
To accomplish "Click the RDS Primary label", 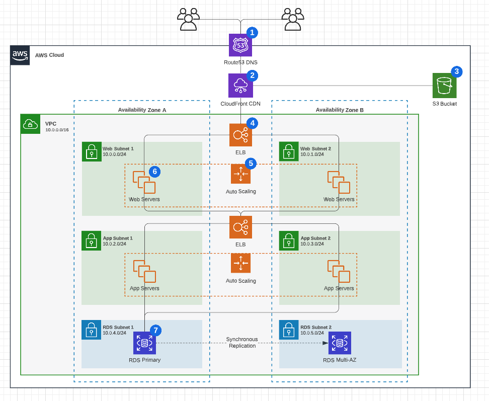I will pos(145,360).
